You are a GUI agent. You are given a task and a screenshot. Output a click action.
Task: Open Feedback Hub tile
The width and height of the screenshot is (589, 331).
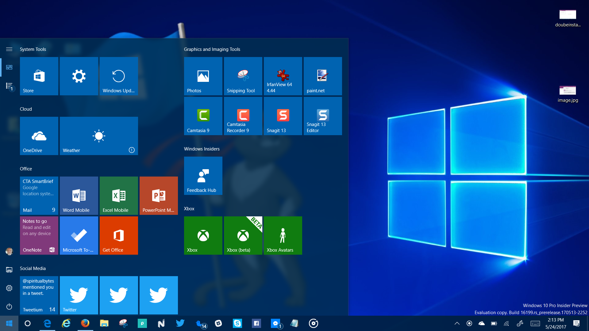point(203,176)
